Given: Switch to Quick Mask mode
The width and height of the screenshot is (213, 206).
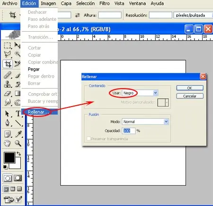Looking at the screenshot, I should 18,178.
